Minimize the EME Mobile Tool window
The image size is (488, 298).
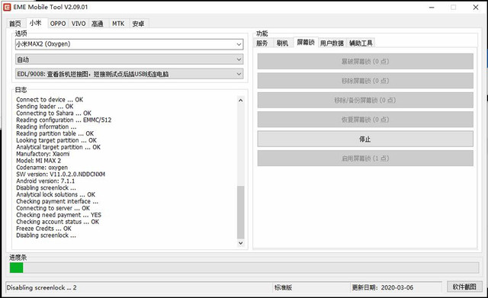click(x=432, y=7)
